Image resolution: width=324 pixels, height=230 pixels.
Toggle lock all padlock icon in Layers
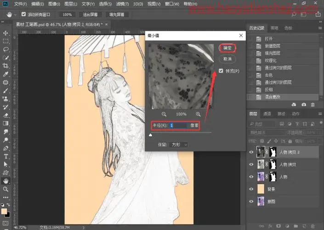coord(290,141)
